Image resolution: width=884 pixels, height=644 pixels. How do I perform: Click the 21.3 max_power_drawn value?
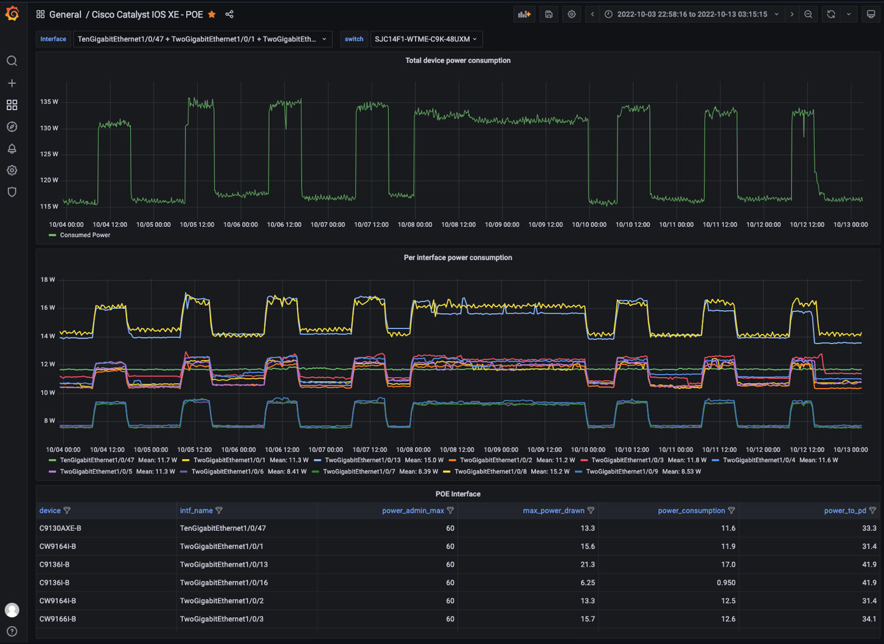(x=588, y=564)
